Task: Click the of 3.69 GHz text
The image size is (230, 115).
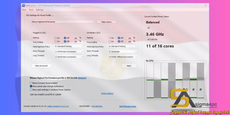Action: (152, 39)
